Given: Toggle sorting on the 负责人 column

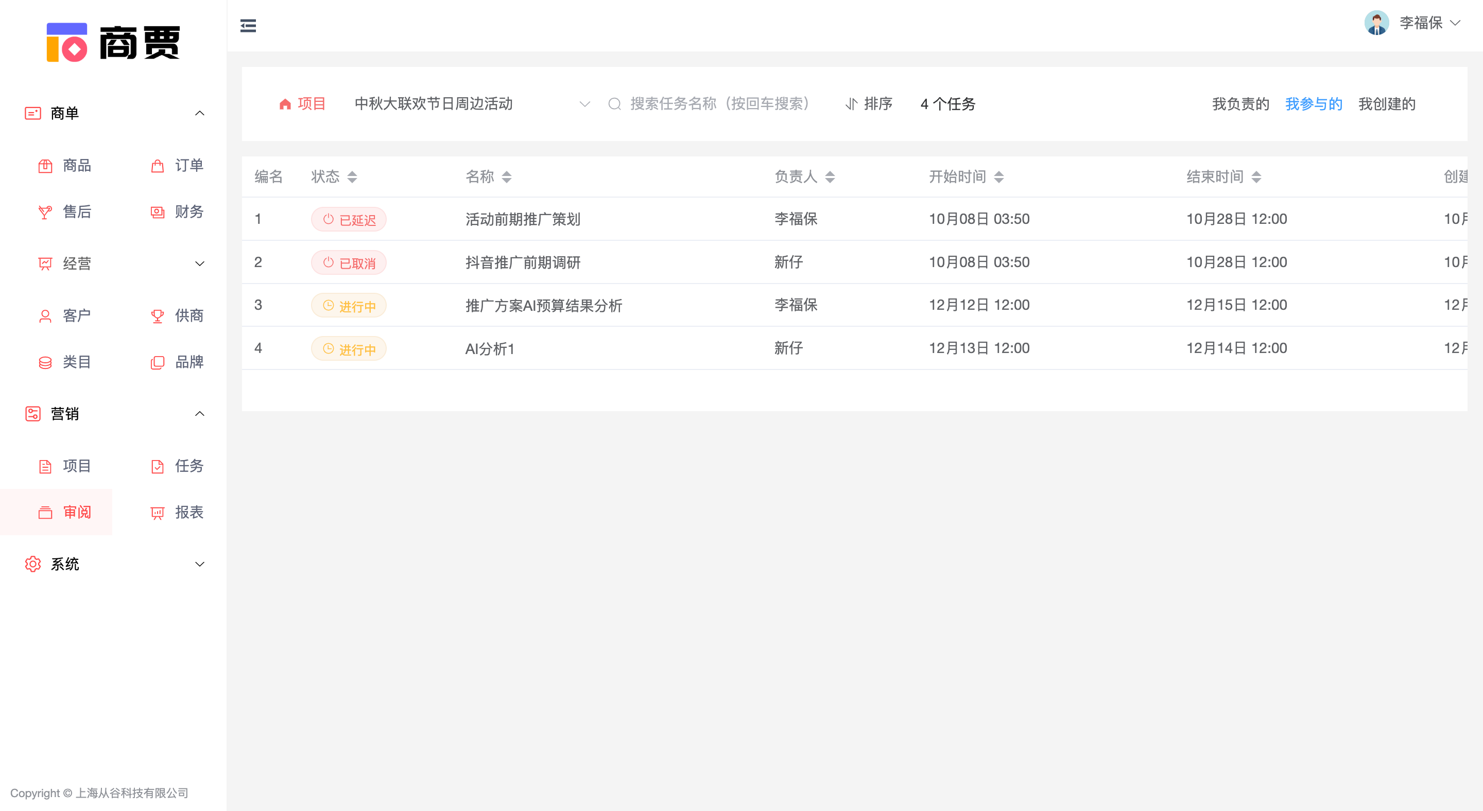Looking at the screenshot, I should pyautogui.click(x=831, y=177).
